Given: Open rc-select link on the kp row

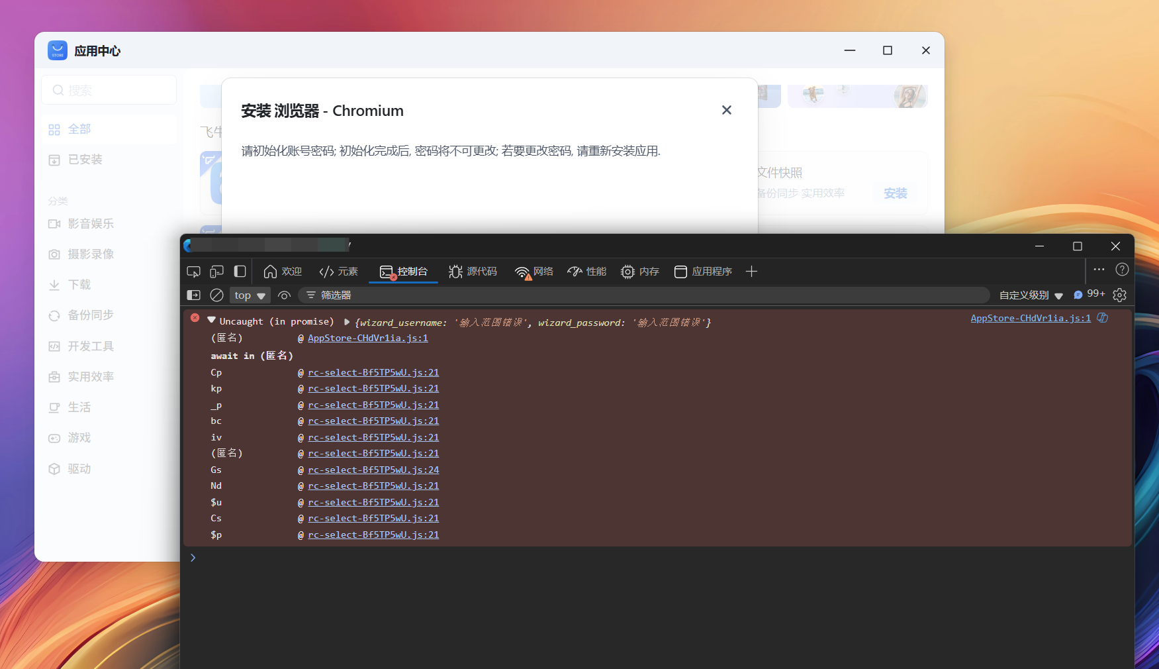Looking at the screenshot, I should click(373, 389).
